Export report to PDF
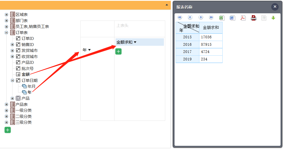Screen dimensions: 284x149 point(243,18)
